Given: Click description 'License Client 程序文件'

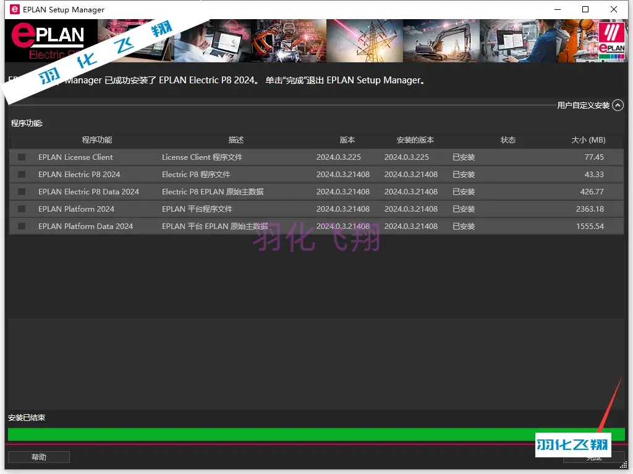Looking at the screenshot, I should (x=202, y=157).
